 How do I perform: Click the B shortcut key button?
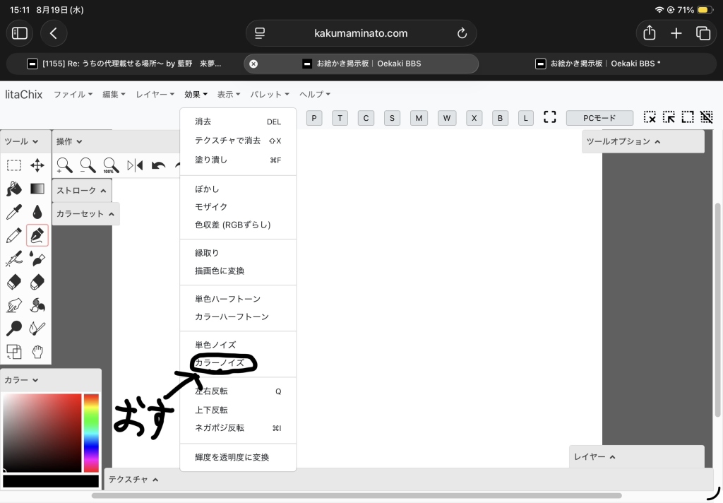coord(500,118)
